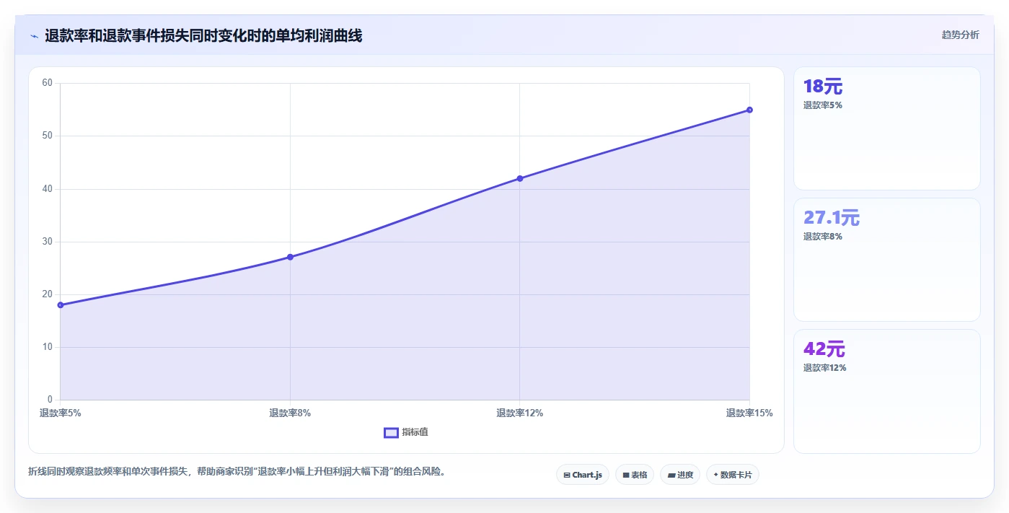Click the data point at 退款率15%
1009x513 pixels.
click(x=749, y=110)
